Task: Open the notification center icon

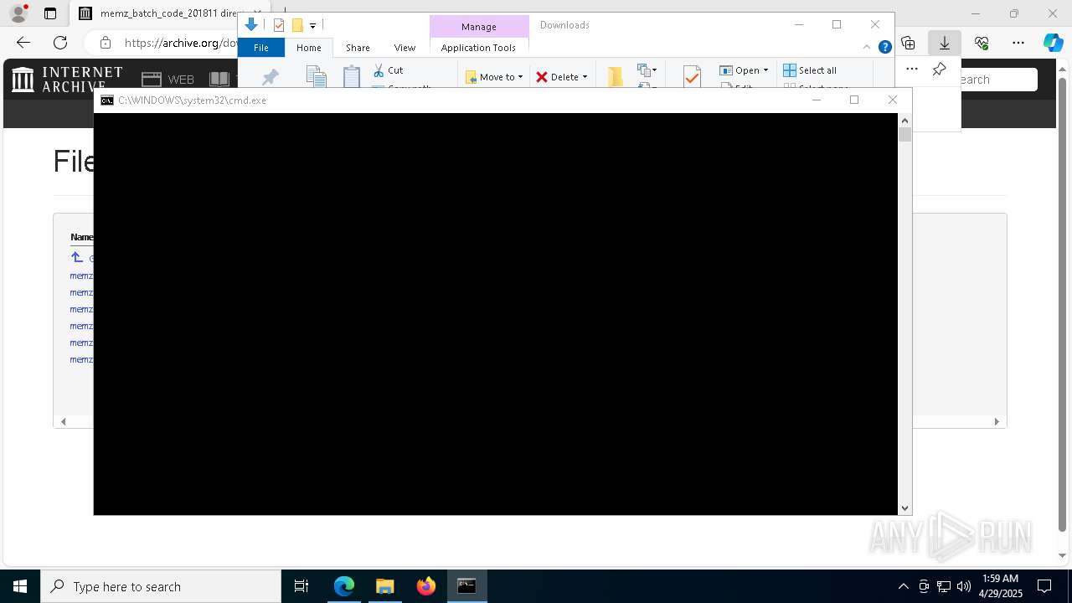Action: click(1044, 586)
